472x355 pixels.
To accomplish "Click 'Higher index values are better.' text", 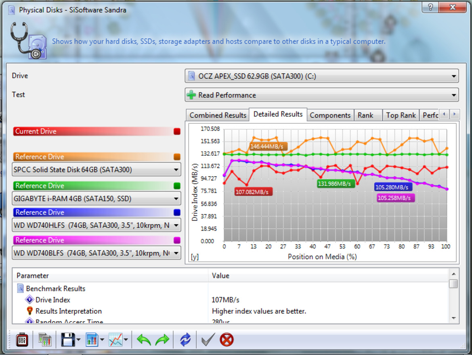I will [259, 311].
